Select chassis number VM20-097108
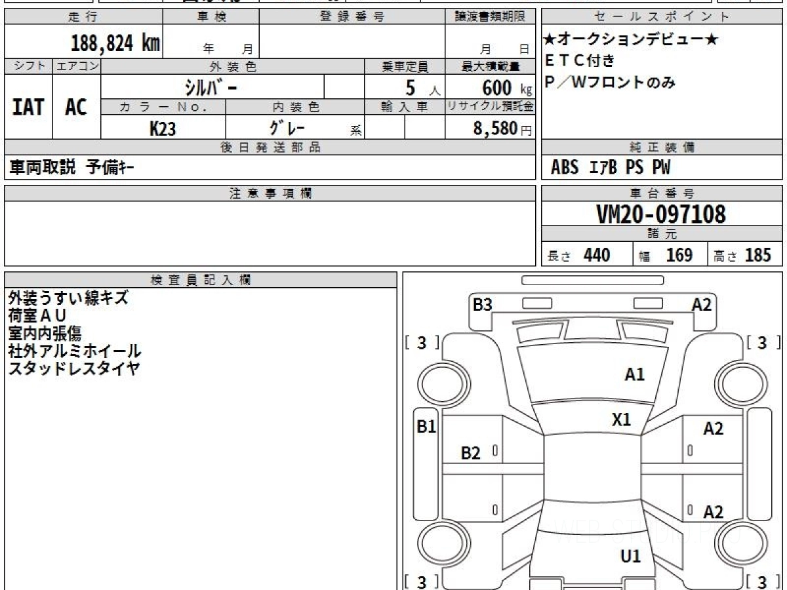Screen dimensions: 787x590 pos(662,214)
